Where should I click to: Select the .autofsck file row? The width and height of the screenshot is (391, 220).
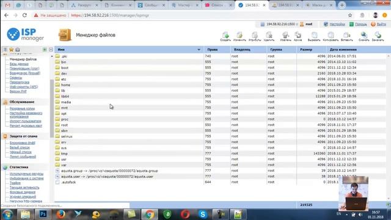(x=221, y=182)
